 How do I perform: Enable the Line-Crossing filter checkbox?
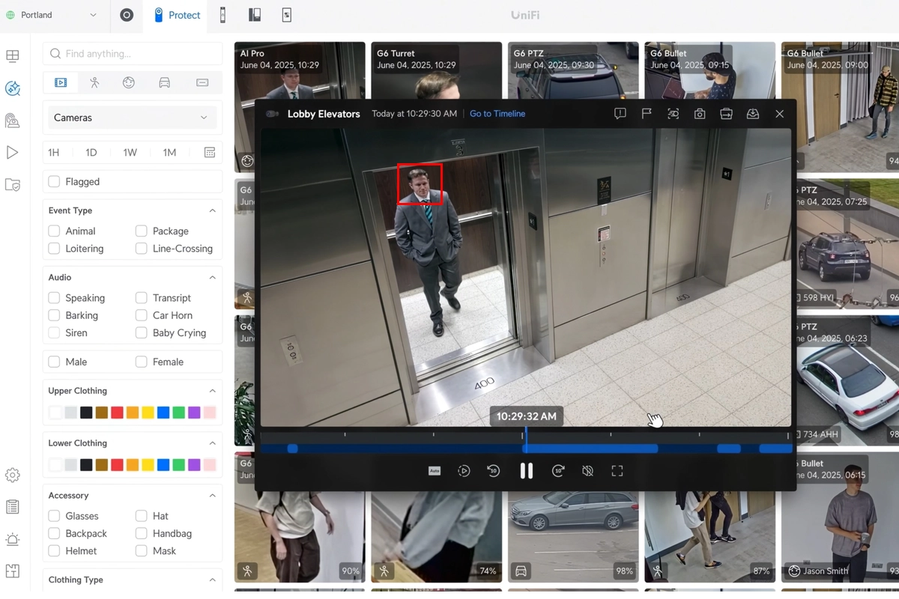(141, 249)
